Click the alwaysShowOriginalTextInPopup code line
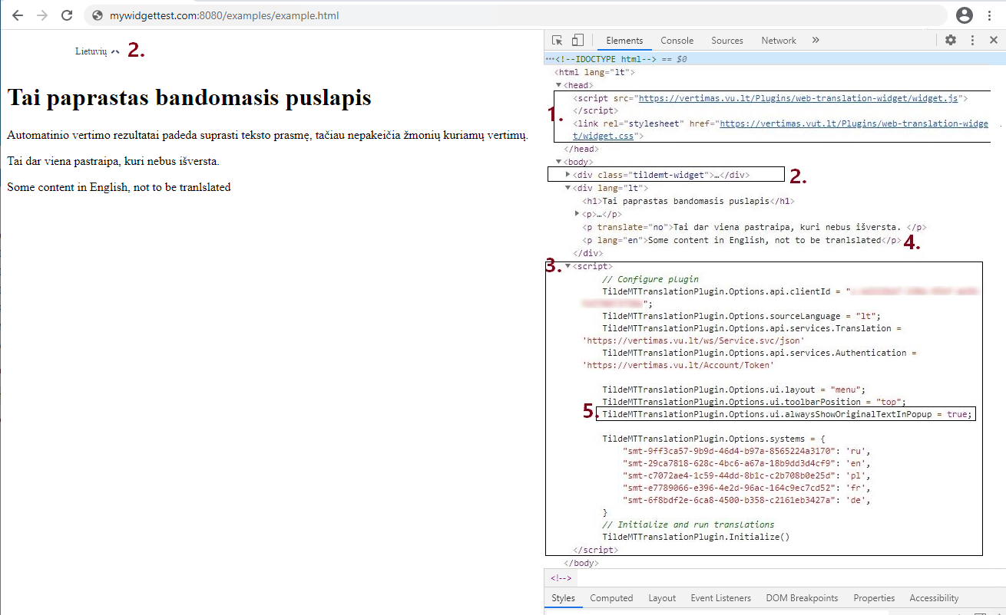The height and width of the screenshot is (615, 1006). 787,414
